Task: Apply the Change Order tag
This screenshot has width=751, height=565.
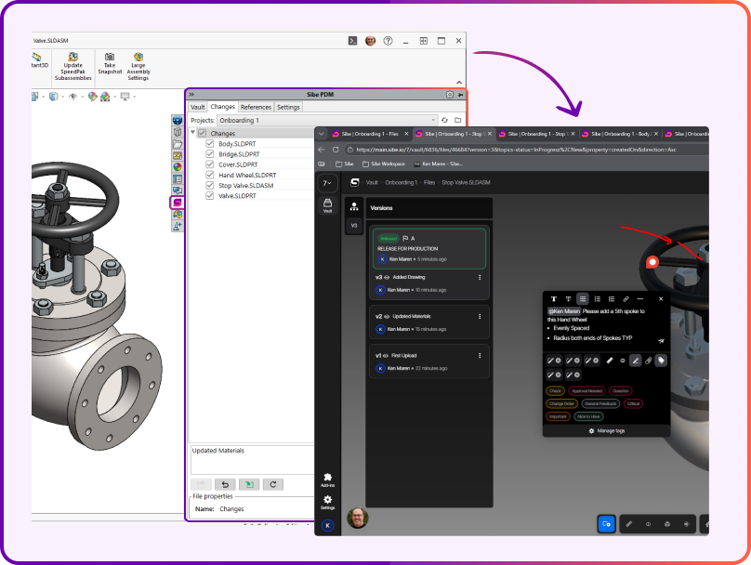Action: point(561,403)
